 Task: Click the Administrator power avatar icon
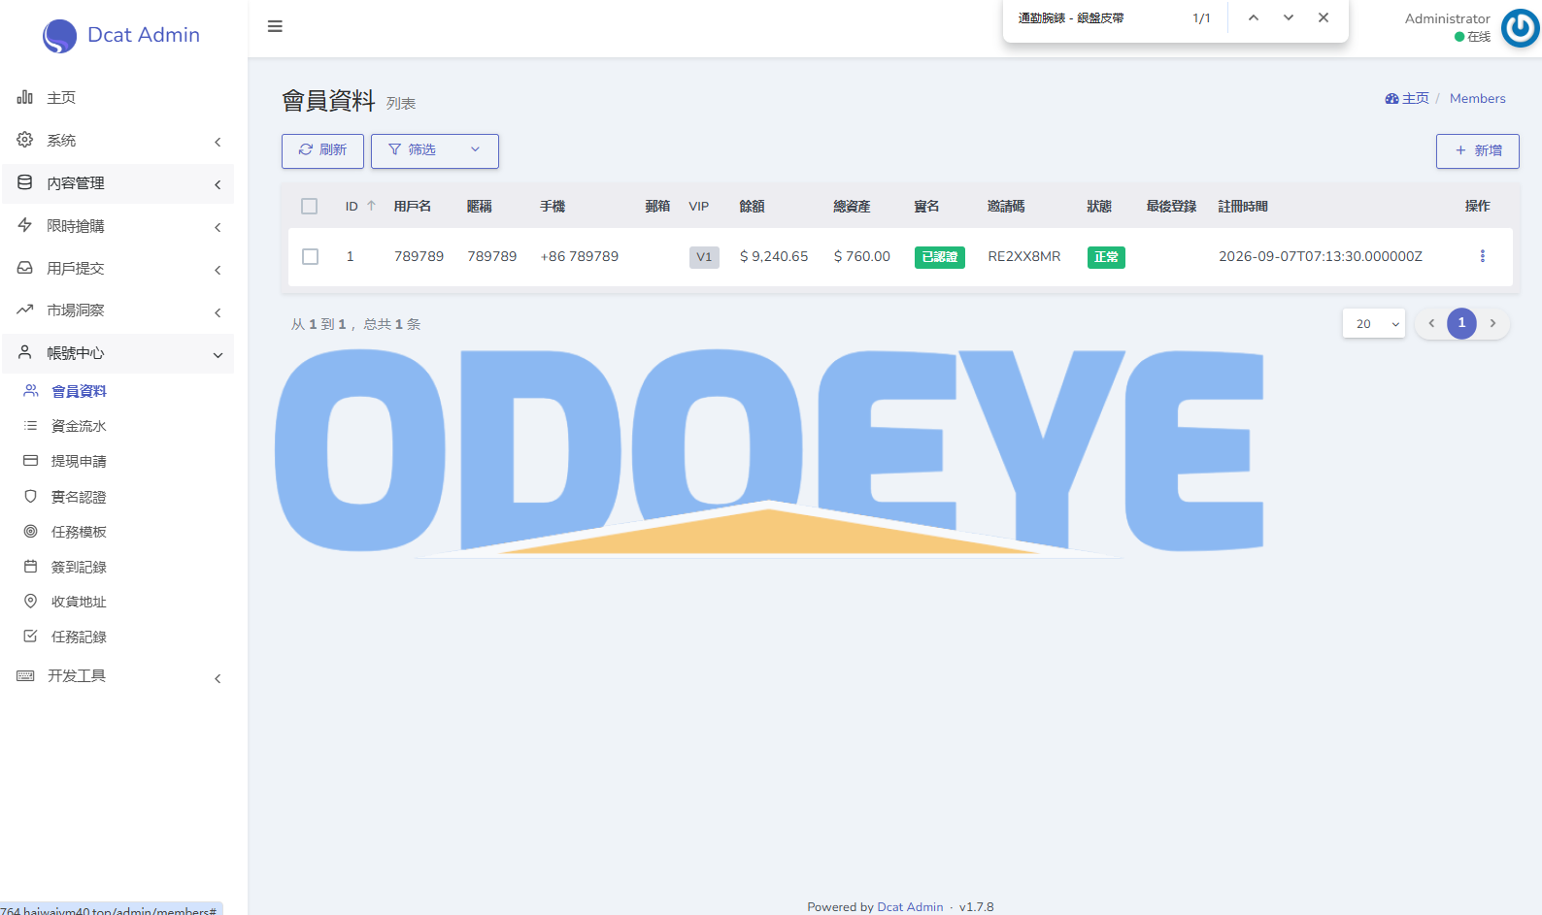coord(1520,27)
